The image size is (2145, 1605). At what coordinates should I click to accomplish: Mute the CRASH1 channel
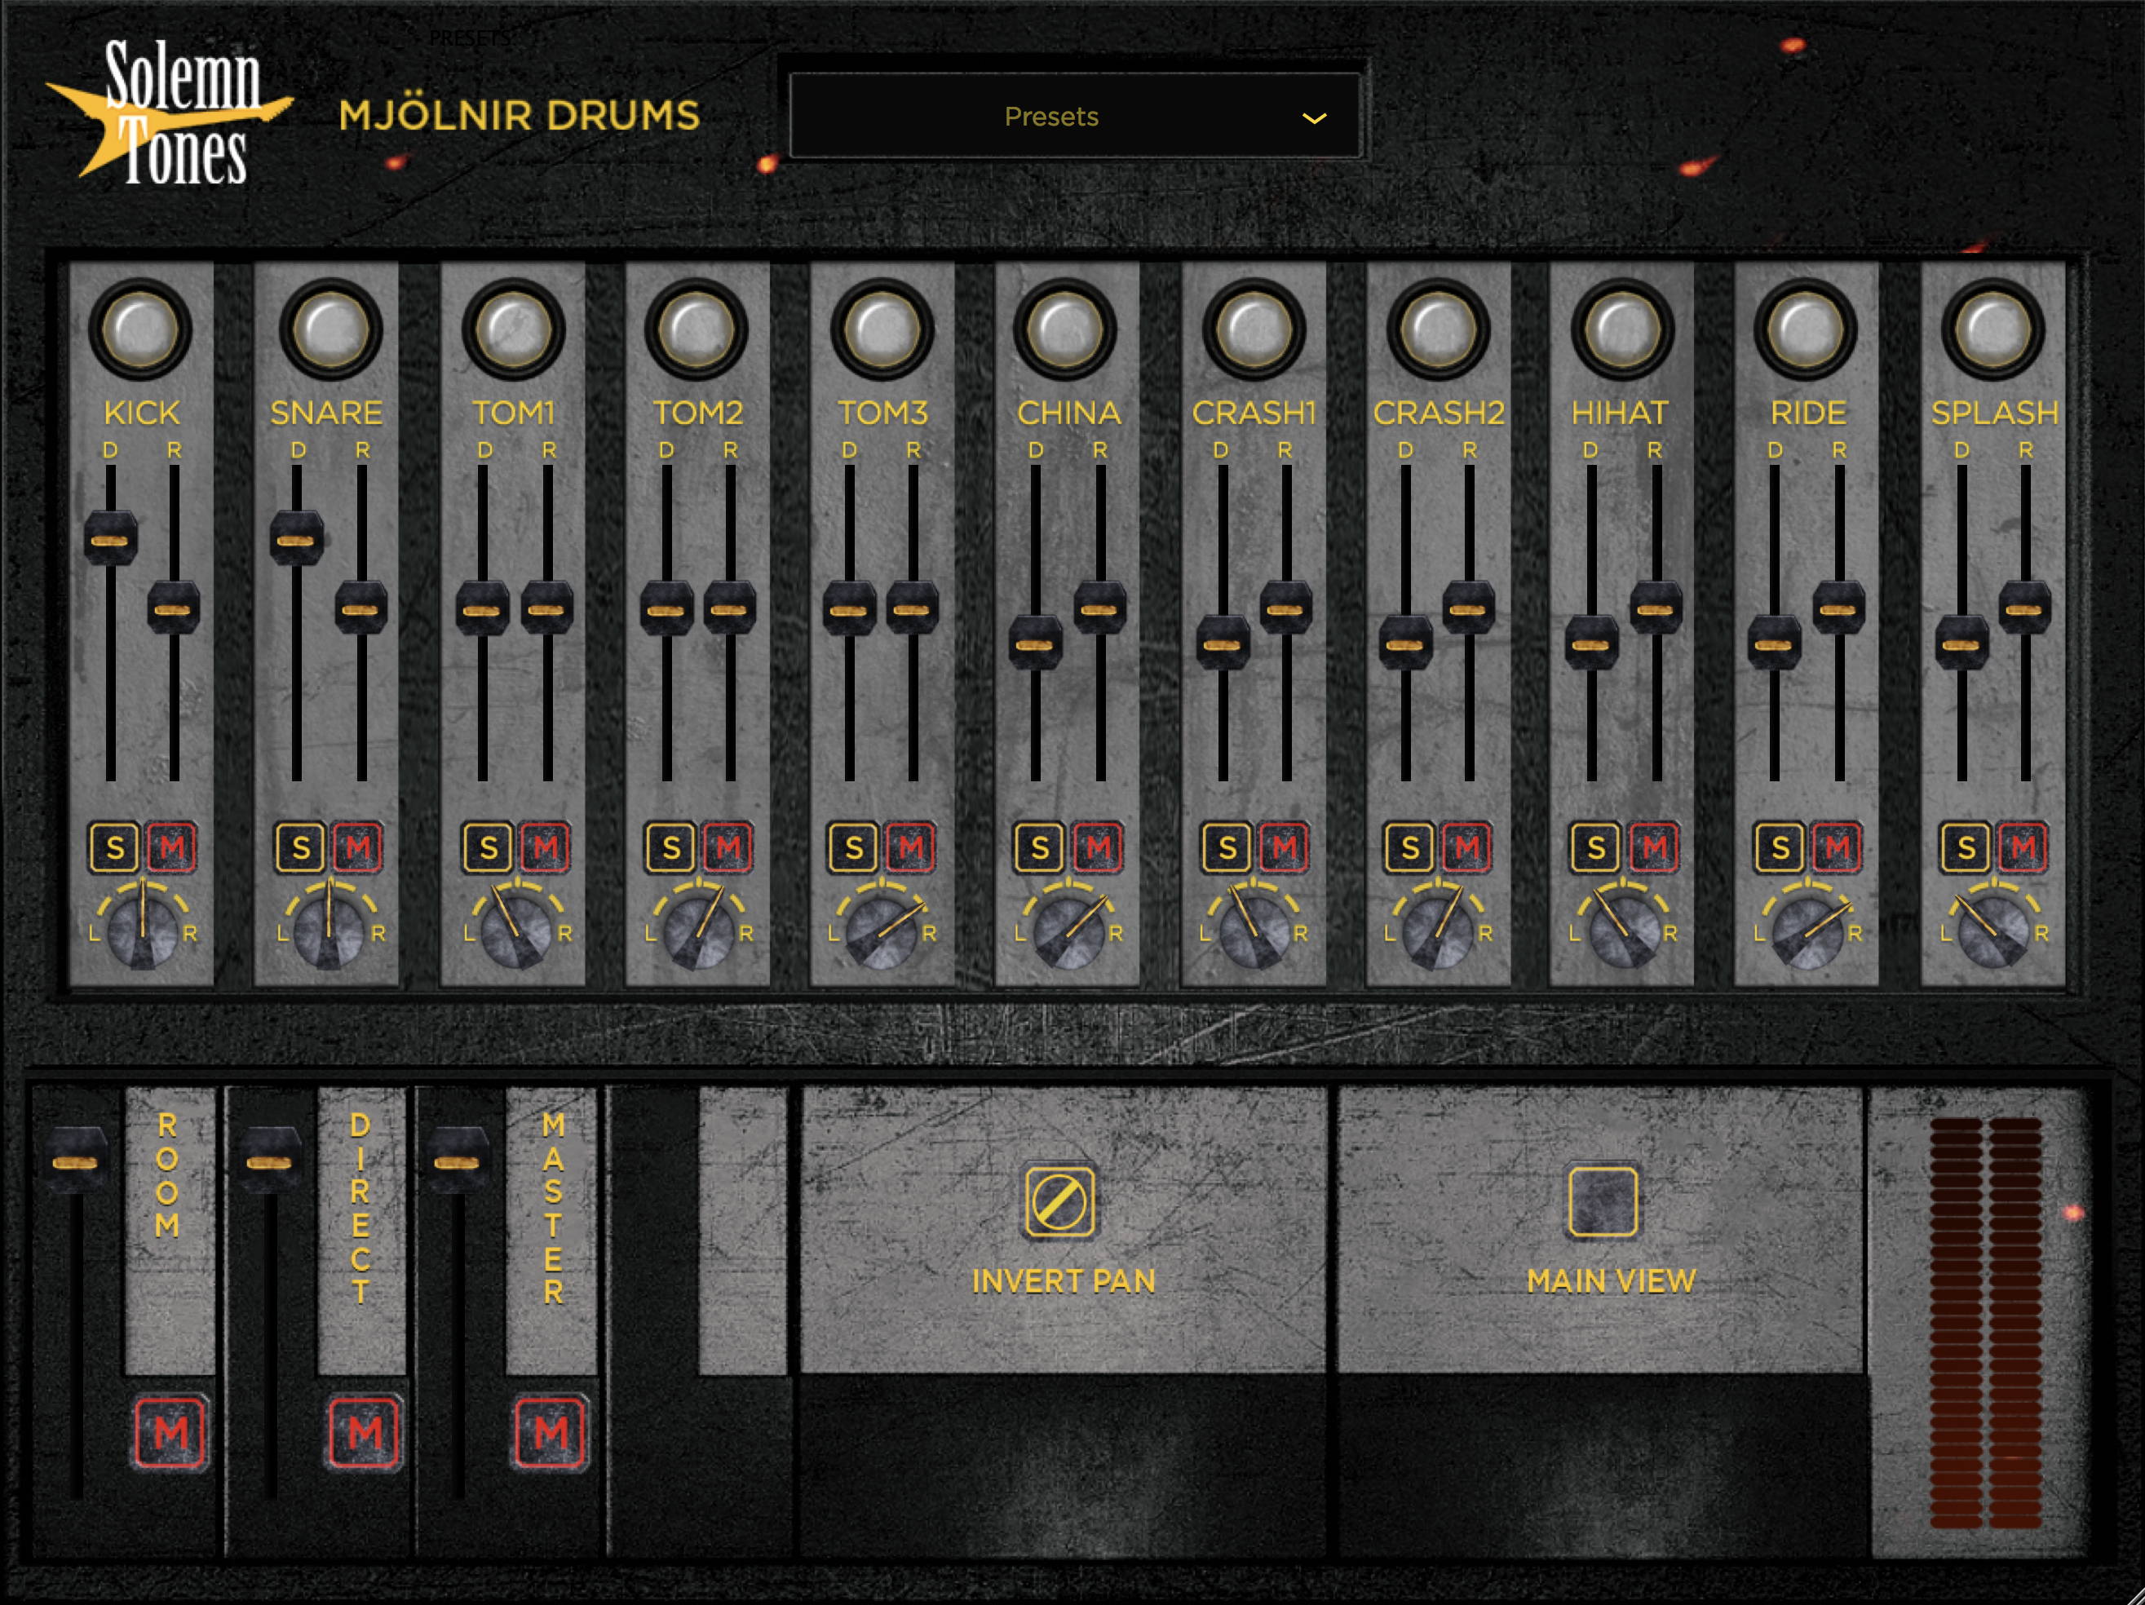pyautogui.click(x=1284, y=847)
